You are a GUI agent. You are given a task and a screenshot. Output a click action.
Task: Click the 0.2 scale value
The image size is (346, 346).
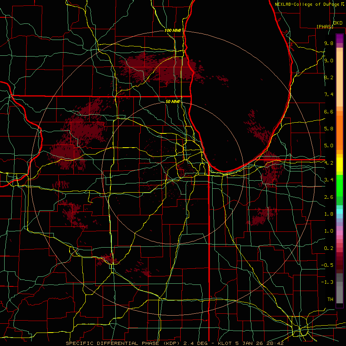click(x=329, y=248)
